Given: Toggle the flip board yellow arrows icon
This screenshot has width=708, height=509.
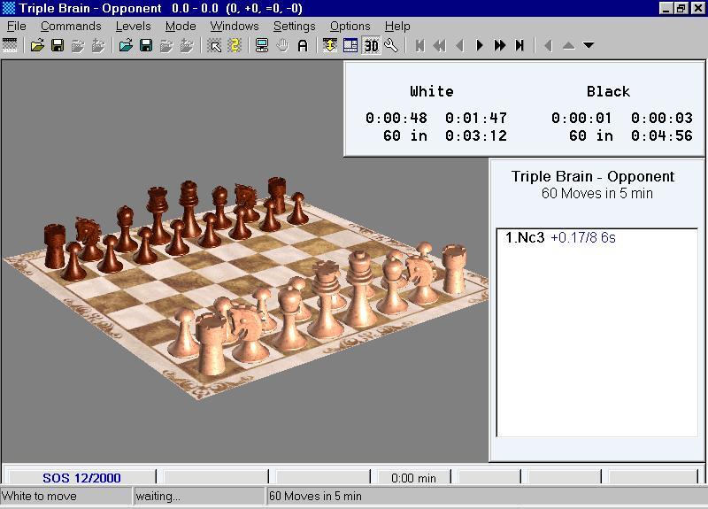Looking at the screenshot, I should click(329, 45).
